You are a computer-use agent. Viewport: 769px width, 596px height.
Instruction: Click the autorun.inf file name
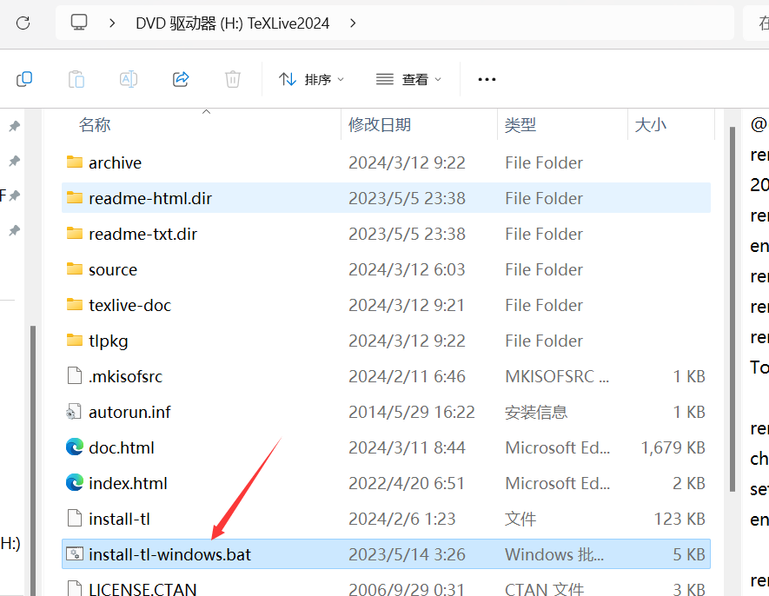(129, 412)
